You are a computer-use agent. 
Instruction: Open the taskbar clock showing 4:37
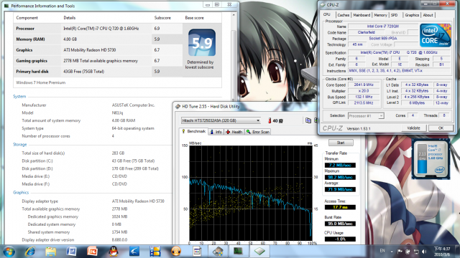(442, 252)
